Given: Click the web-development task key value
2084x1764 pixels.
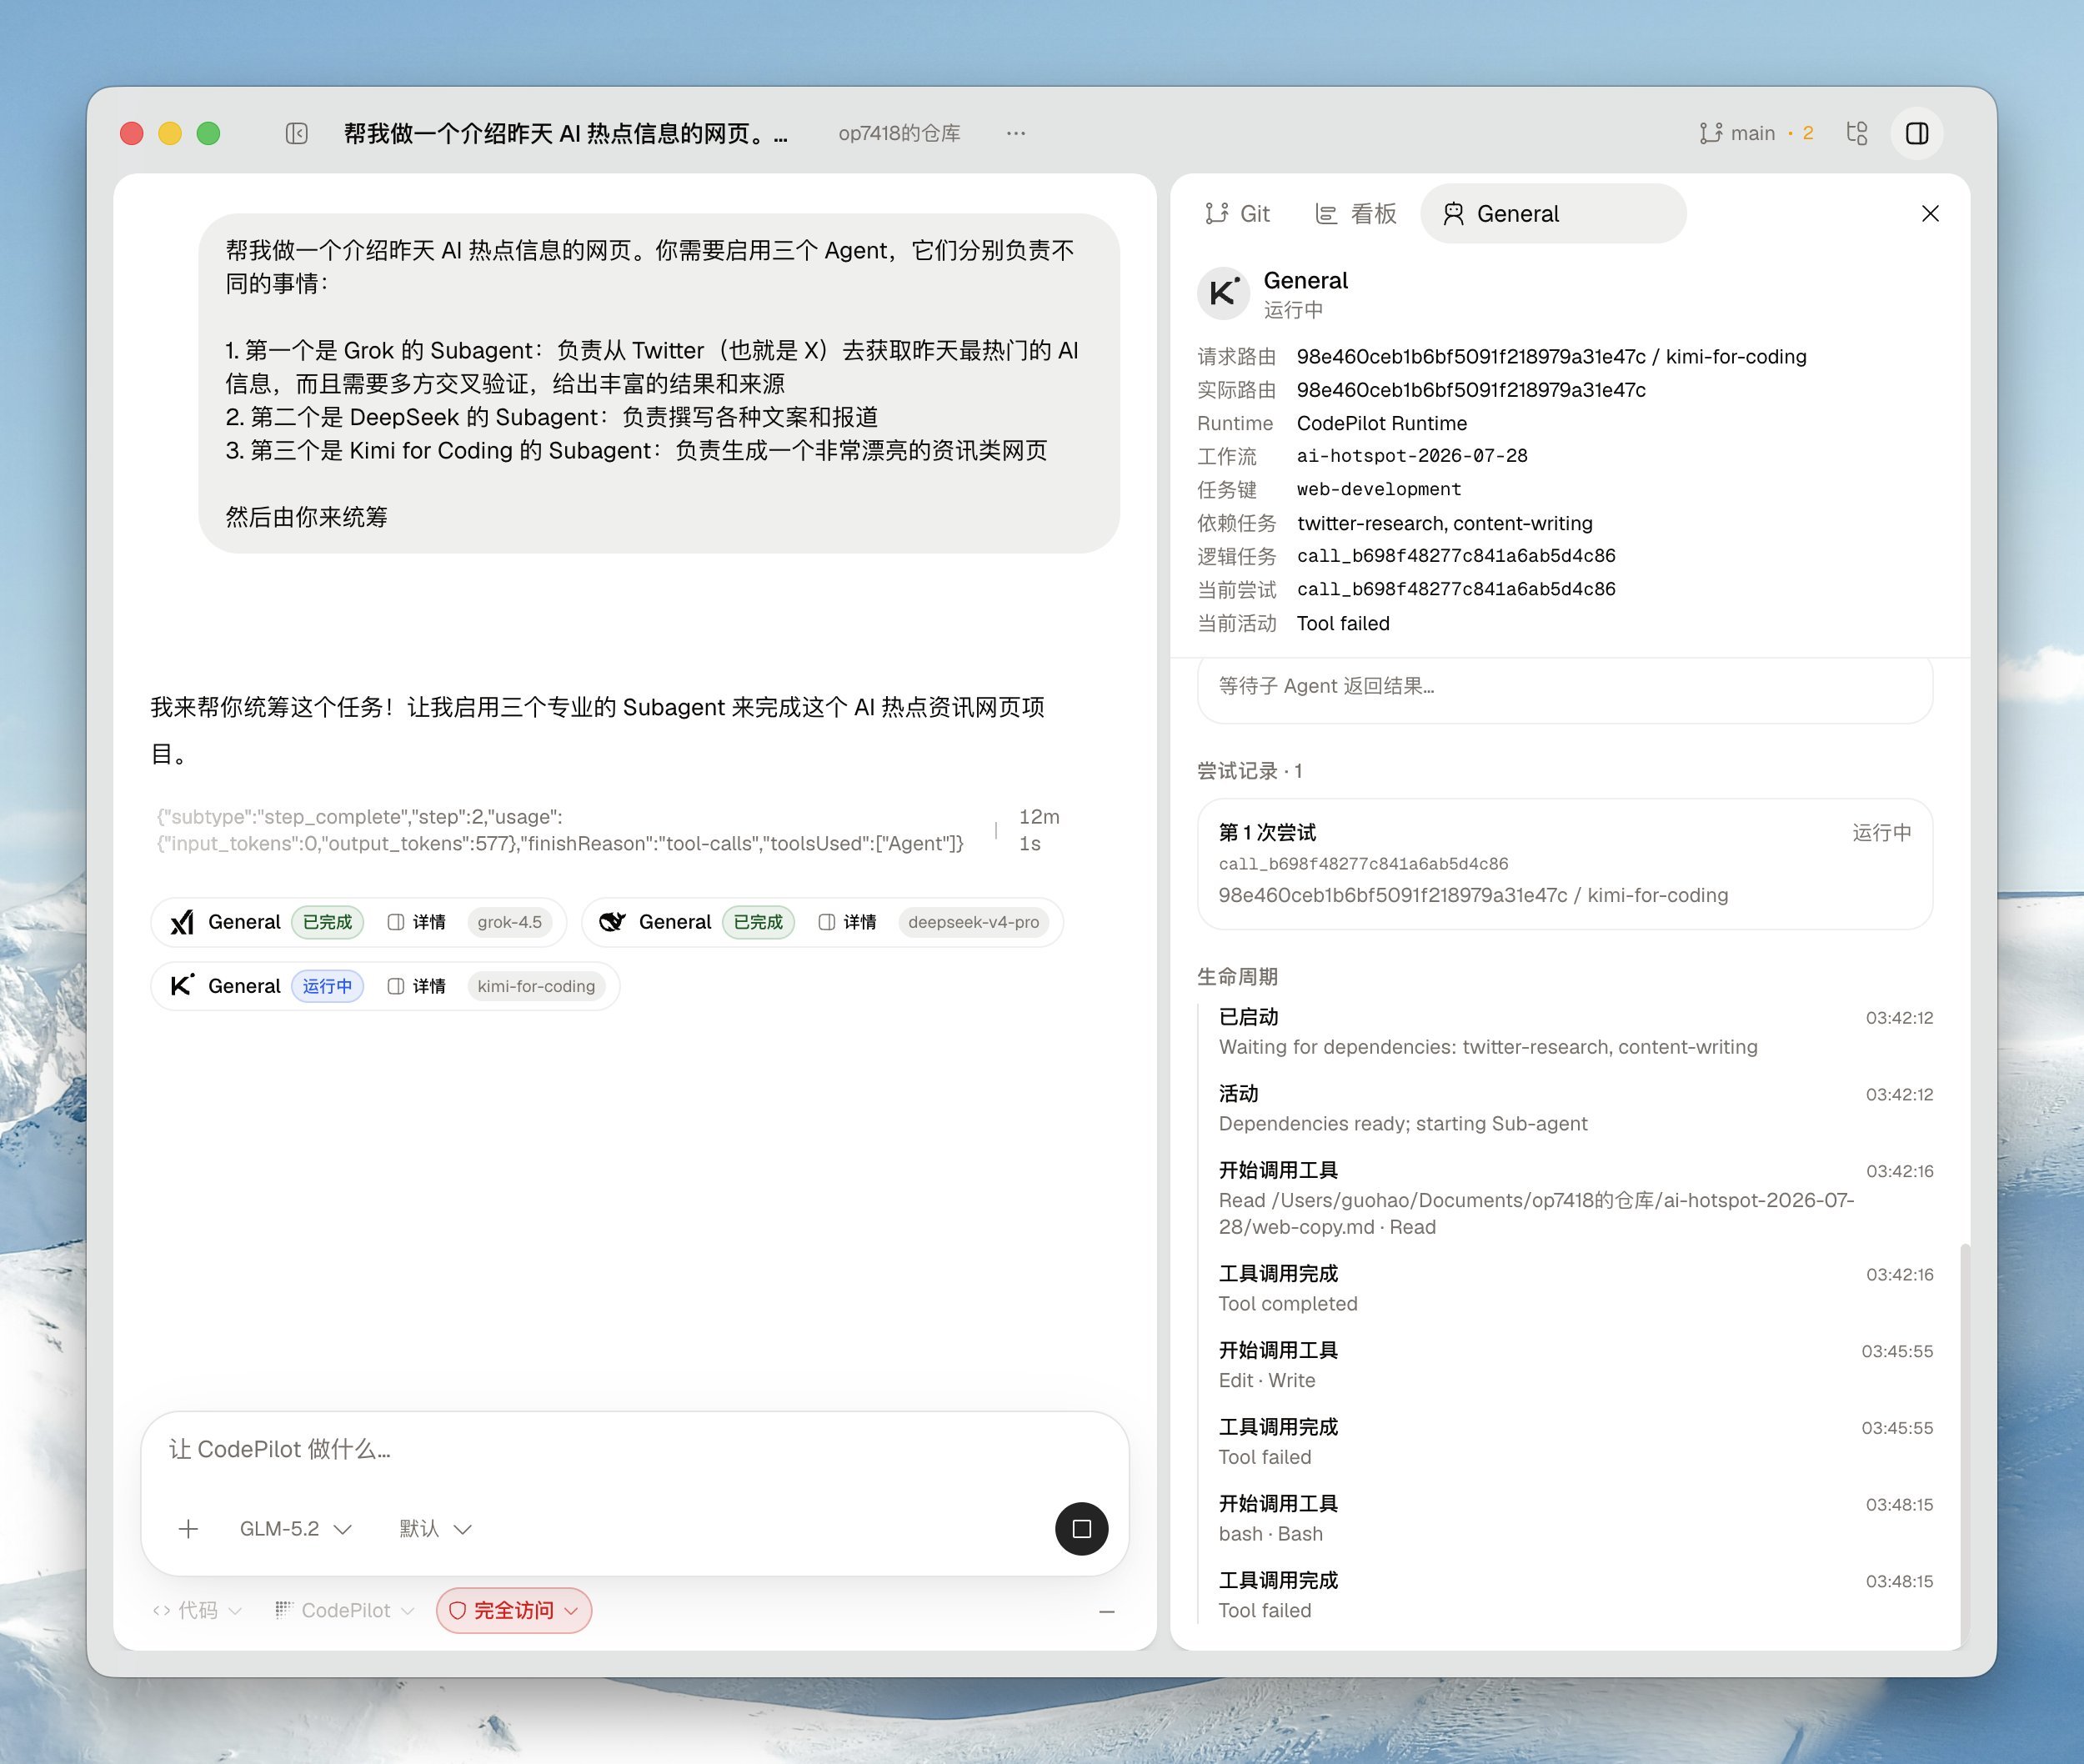Looking at the screenshot, I should click(x=1379, y=489).
